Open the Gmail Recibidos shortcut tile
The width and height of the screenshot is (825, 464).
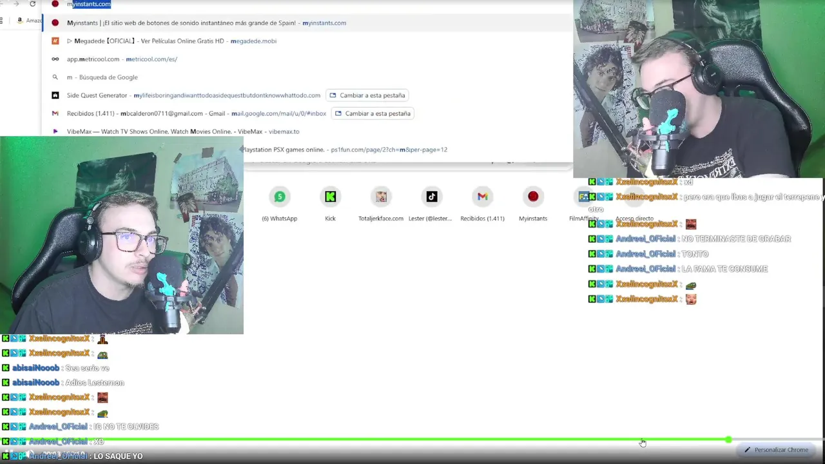pos(482,205)
